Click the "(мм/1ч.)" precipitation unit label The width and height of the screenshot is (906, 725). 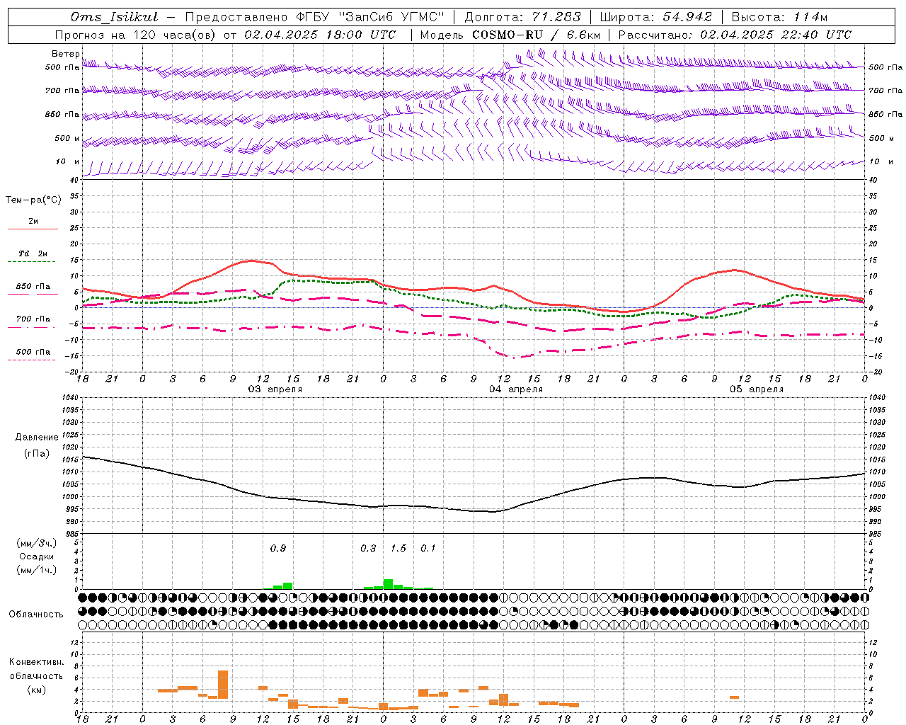point(37,570)
